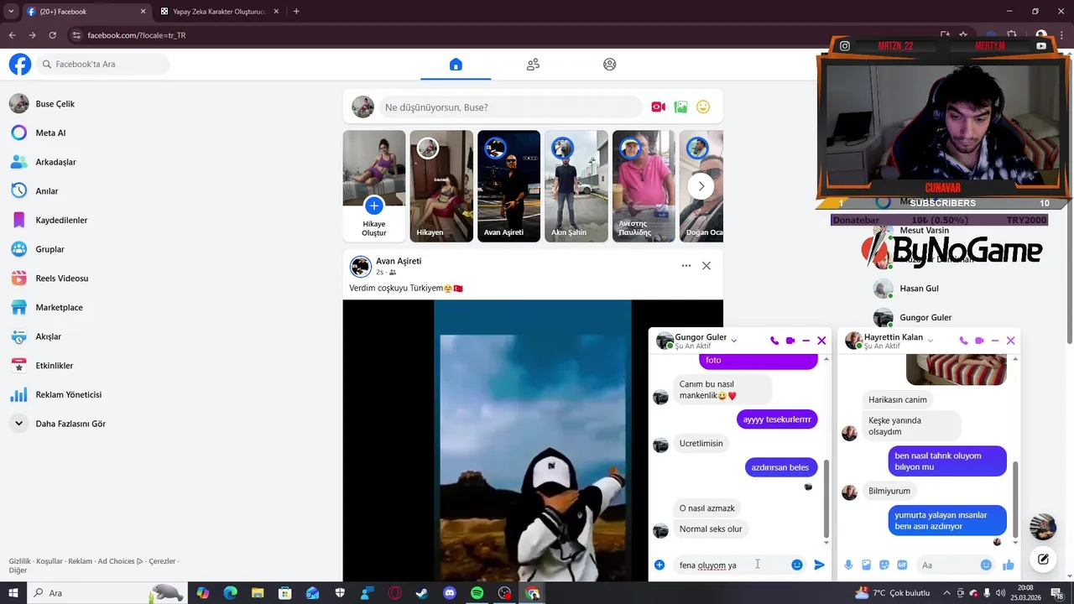Open the post options three-dot menu
The image size is (1074, 604).
[686, 266]
